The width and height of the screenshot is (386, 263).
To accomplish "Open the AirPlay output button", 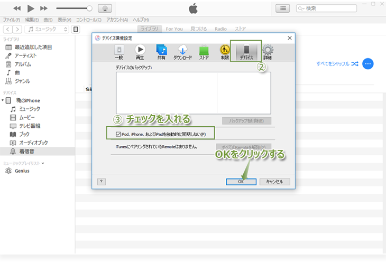I will pyautogui.click(x=105, y=8).
